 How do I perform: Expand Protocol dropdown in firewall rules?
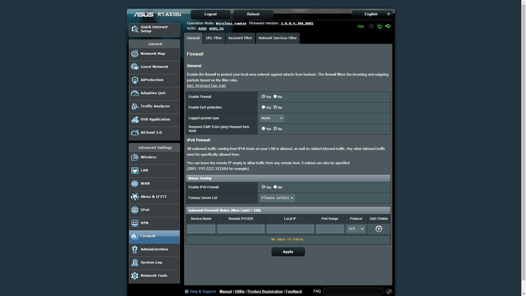(356, 229)
